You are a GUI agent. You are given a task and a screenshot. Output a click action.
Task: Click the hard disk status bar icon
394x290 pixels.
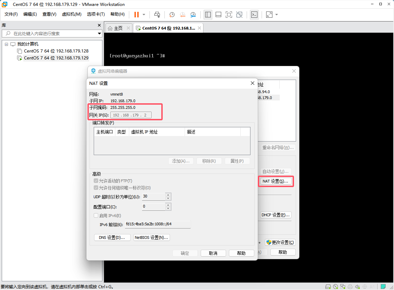pos(328,287)
